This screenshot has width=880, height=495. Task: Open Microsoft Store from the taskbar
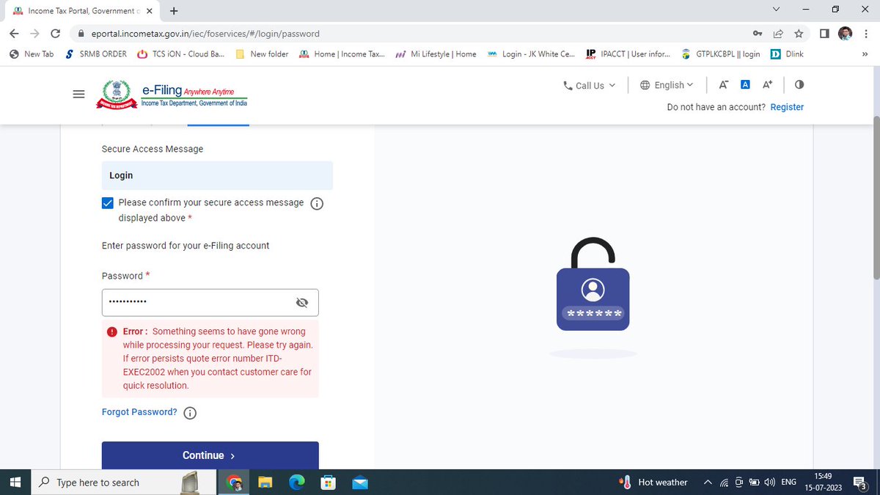coord(329,483)
